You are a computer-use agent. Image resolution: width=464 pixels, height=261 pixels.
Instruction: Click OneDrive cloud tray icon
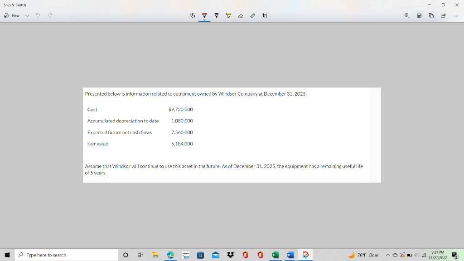pyautogui.click(x=395, y=255)
